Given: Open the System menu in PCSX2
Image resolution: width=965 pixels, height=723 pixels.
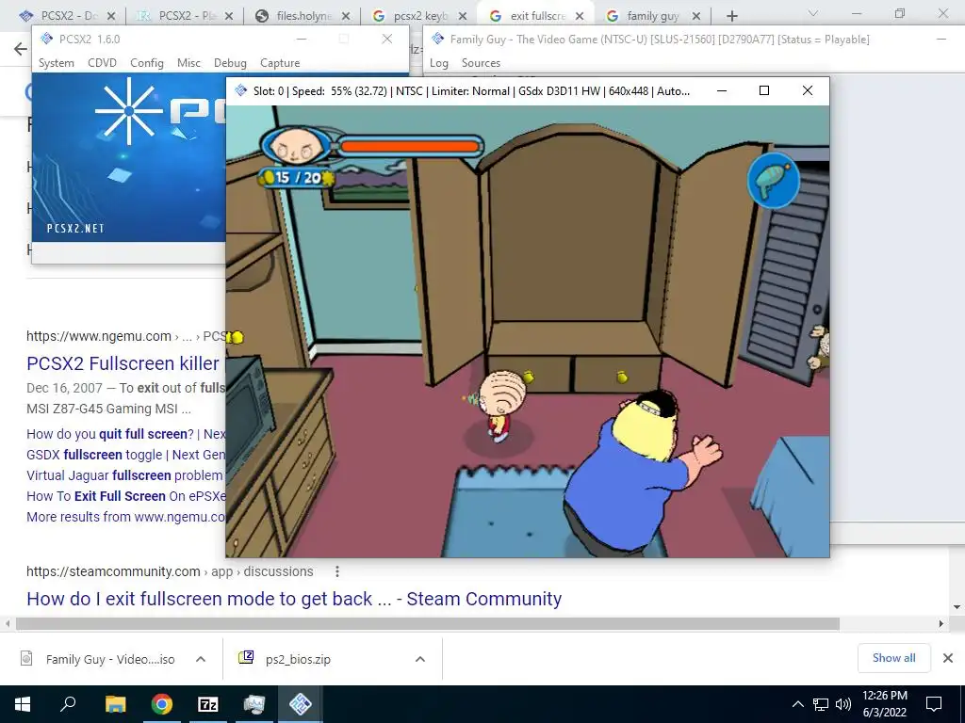Looking at the screenshot, I should pos(56,63).
